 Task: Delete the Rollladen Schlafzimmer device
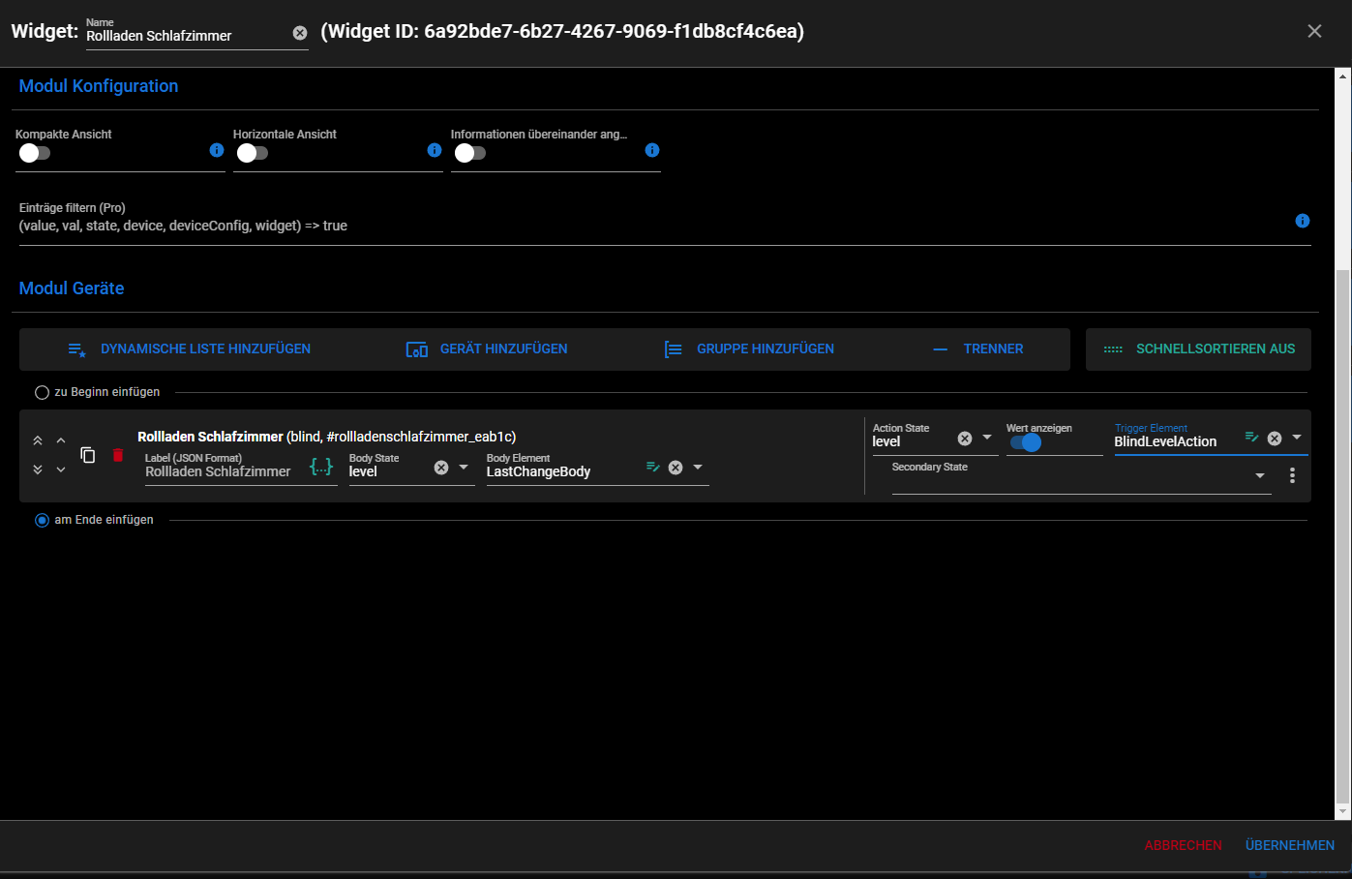pos(118,455)
